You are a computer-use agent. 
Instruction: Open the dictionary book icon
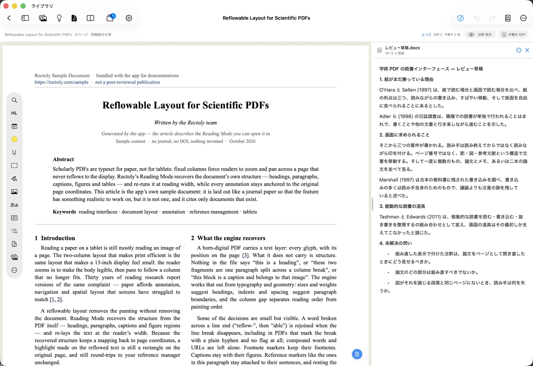coord(508,18)
